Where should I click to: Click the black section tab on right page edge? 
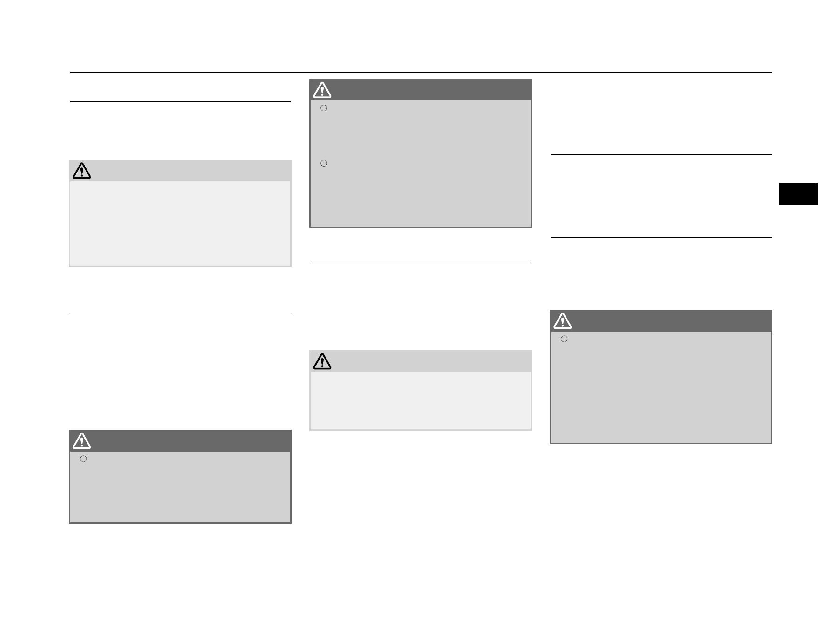click(799, 193)
